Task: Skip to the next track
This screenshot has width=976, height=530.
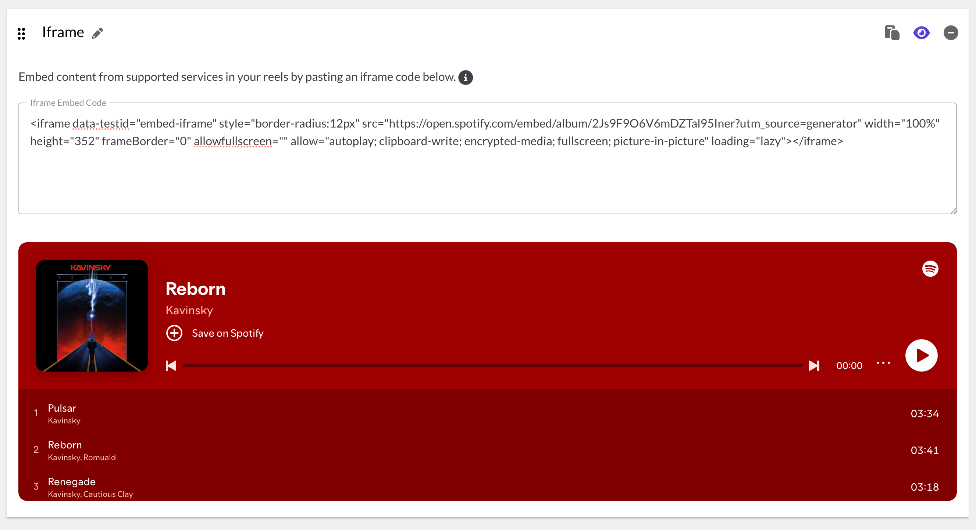Action: coord(814,366)
